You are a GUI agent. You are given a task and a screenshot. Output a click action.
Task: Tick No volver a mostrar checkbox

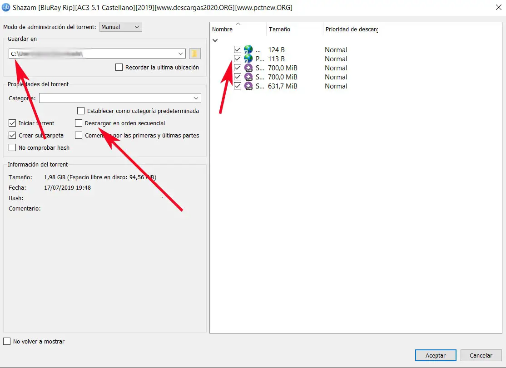(7, 341)
